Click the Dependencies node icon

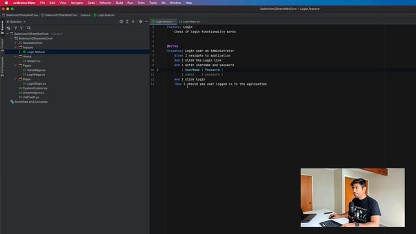click(x=20, y=43)
